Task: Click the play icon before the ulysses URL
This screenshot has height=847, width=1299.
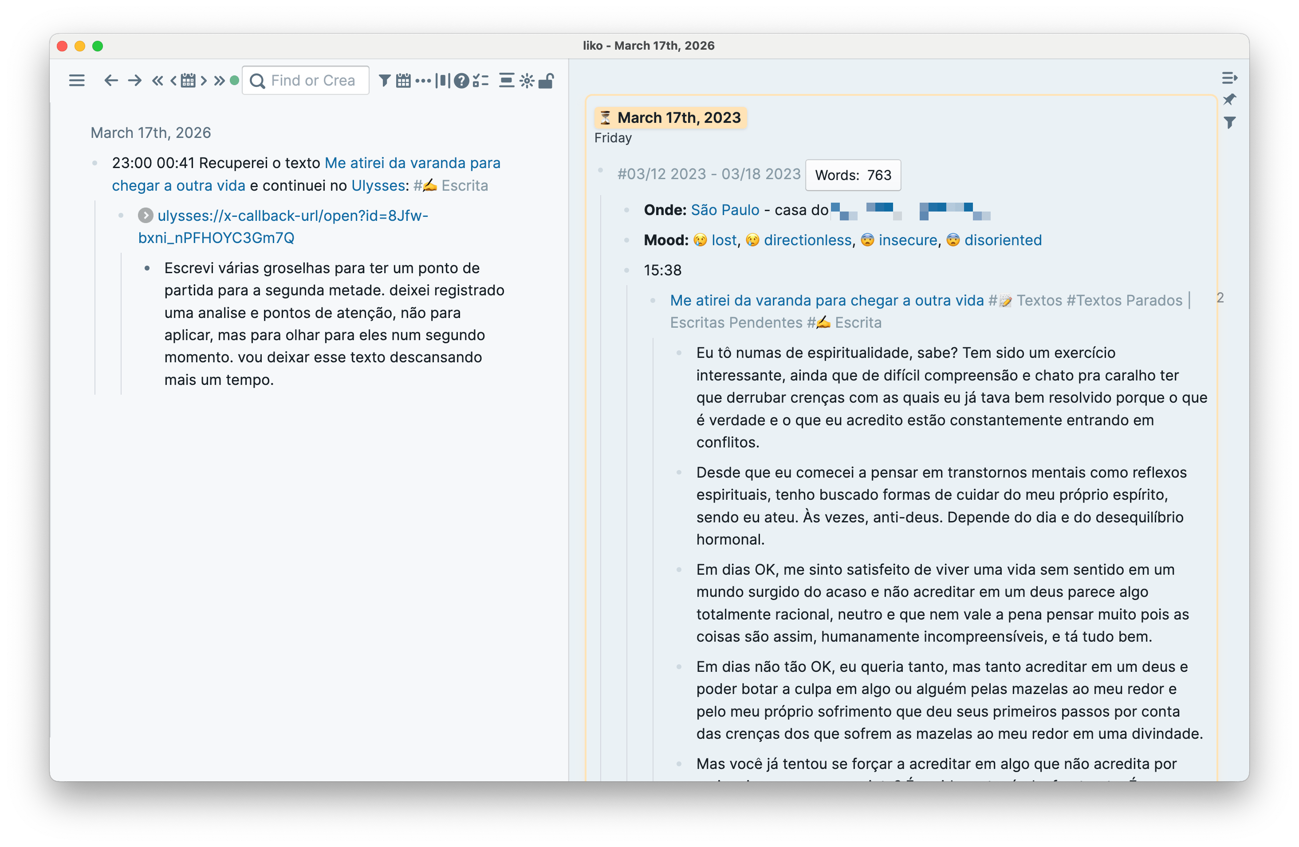Action: click(x=145, y=216)
